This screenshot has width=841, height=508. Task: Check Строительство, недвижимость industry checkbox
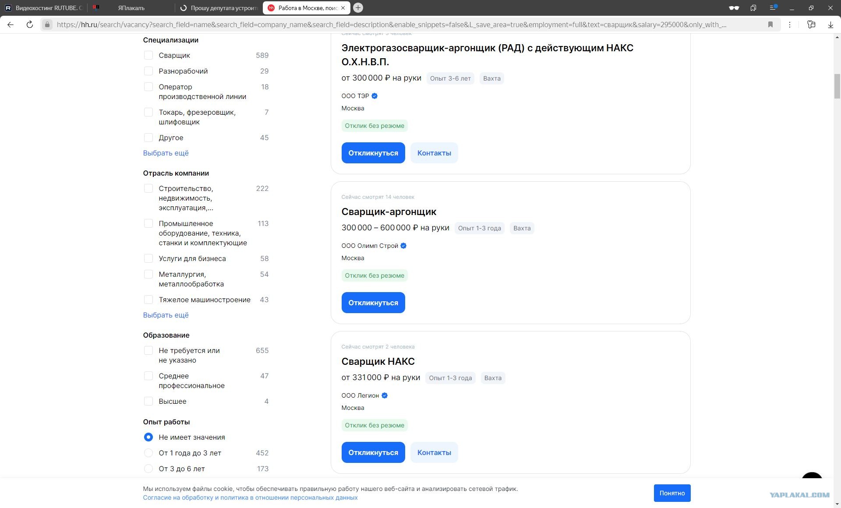[x=148, y=188]
